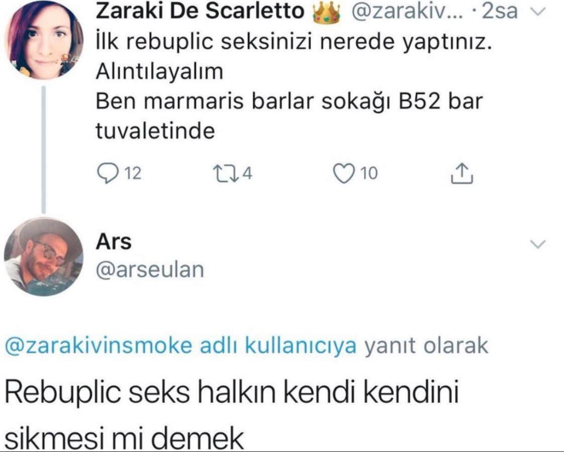Share the tweet using the upload arrow icon

462,173
